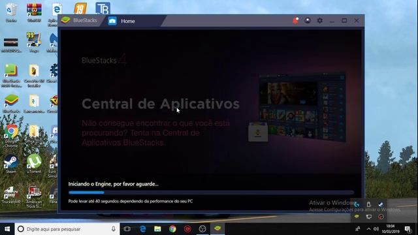Viewport: 418px width, 235px height.
Task: Click the OBS icon in tray overflow
Action: click(381, 217)
